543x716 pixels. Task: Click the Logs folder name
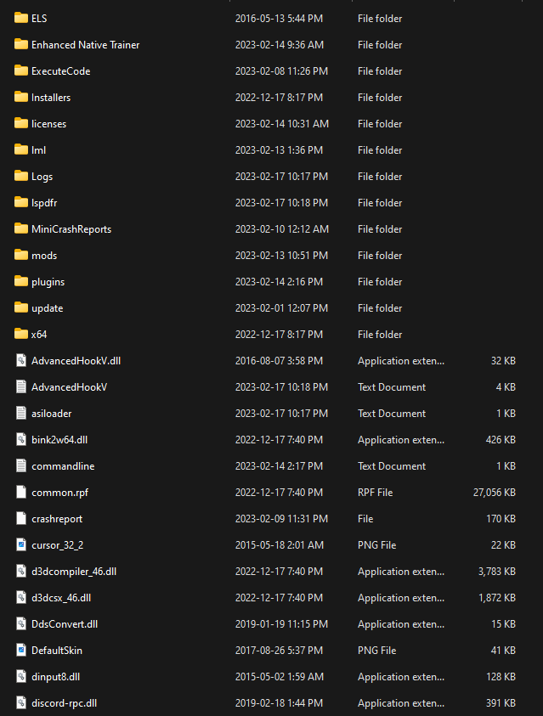point(42,177)
